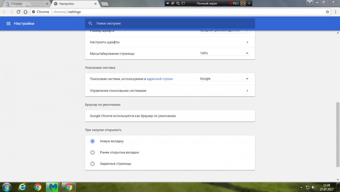Select the Новую вкладку radio option

pos(92,141)
